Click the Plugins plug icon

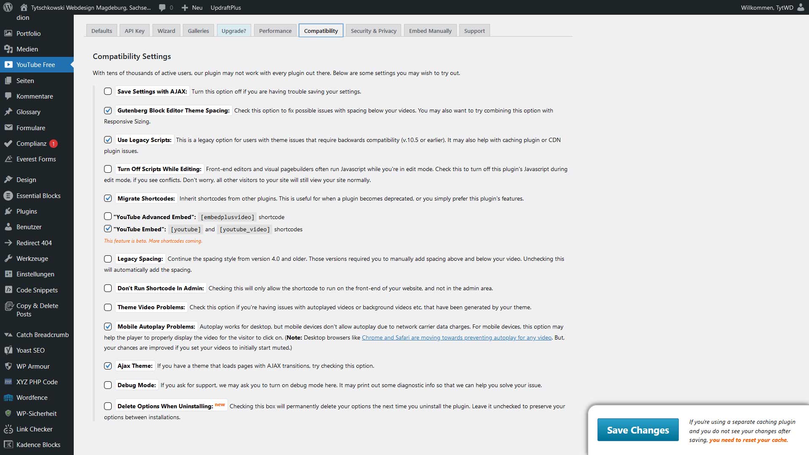tap(8, 211)
